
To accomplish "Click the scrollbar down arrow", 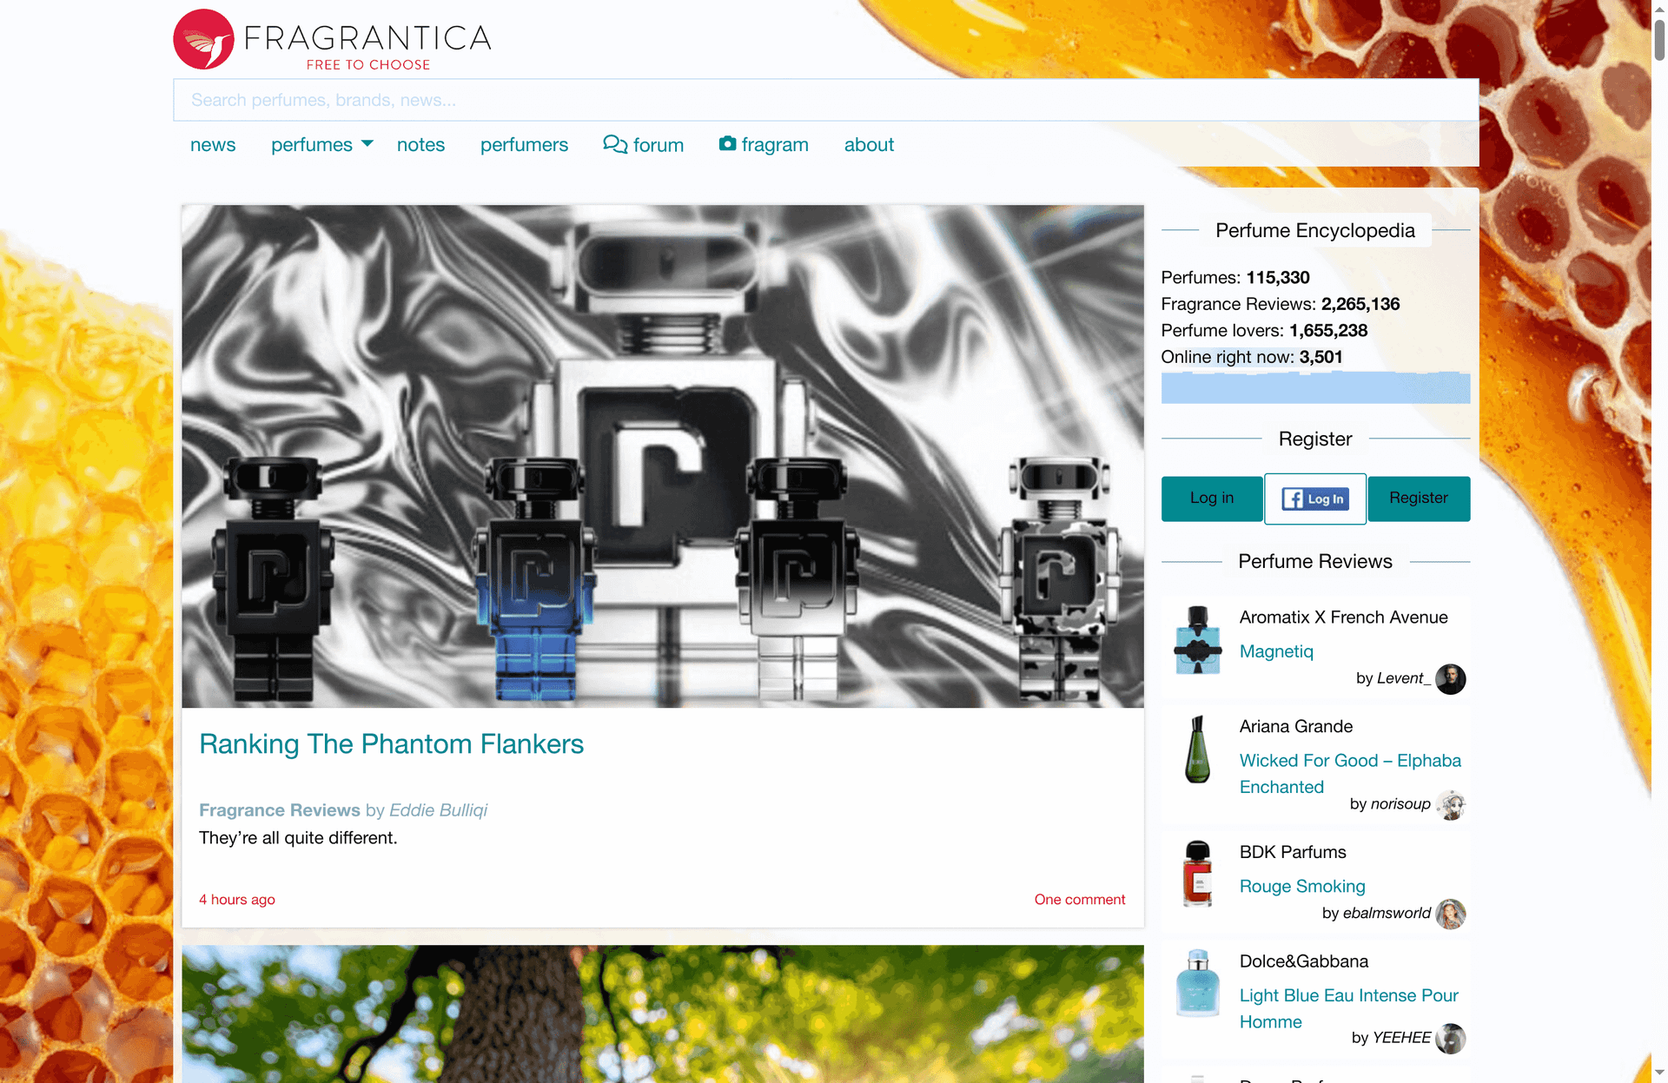I will tap(1659, 1074).
